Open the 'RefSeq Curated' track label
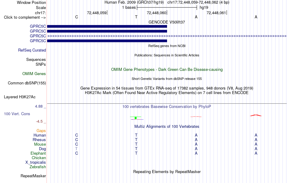The height and width of the screenshot is (183, 287). pos(32,50)
